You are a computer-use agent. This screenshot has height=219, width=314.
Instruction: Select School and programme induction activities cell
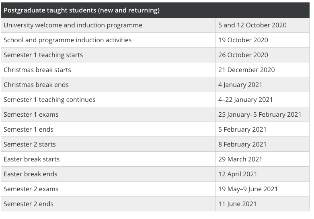[x=108, y=40]
